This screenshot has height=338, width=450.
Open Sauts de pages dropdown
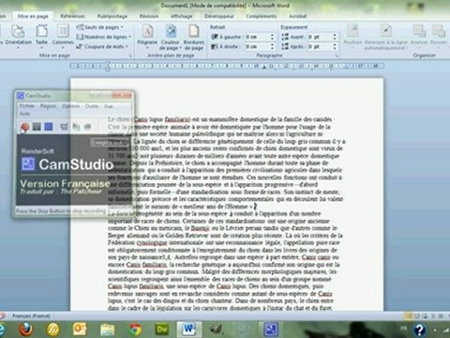pyautogui.click(x=99, y=27)
